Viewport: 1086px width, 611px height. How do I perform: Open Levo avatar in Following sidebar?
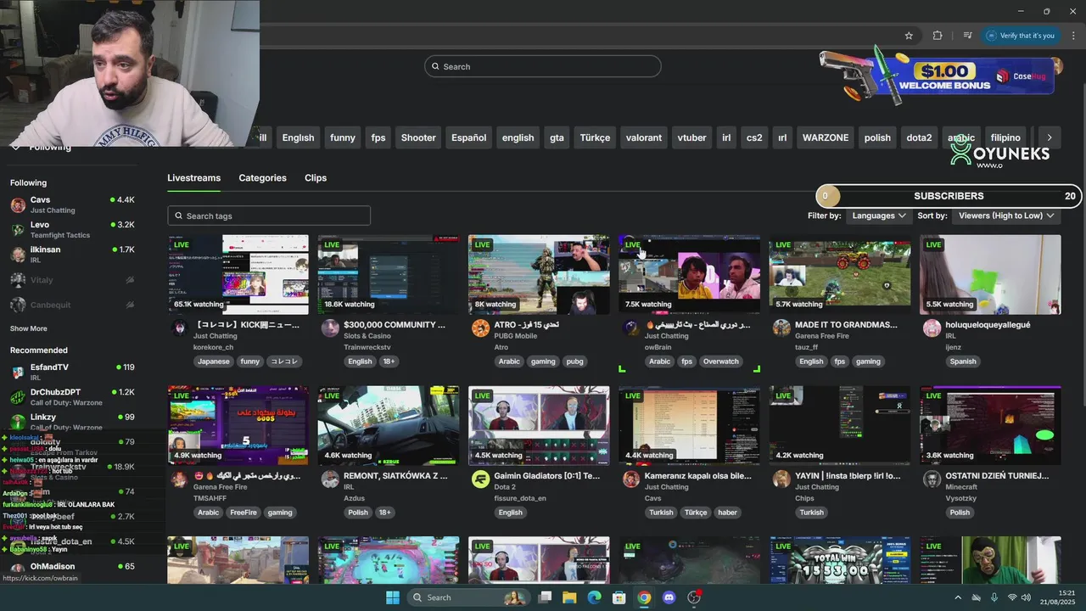(x=18, y=229)
